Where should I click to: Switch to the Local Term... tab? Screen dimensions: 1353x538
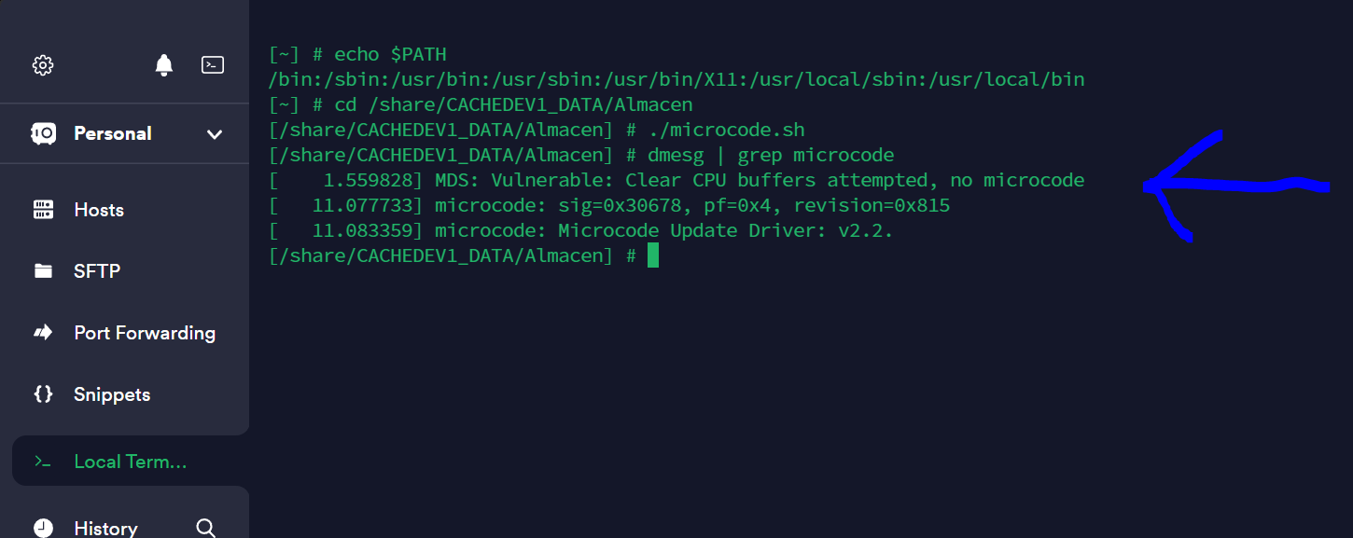130,462
